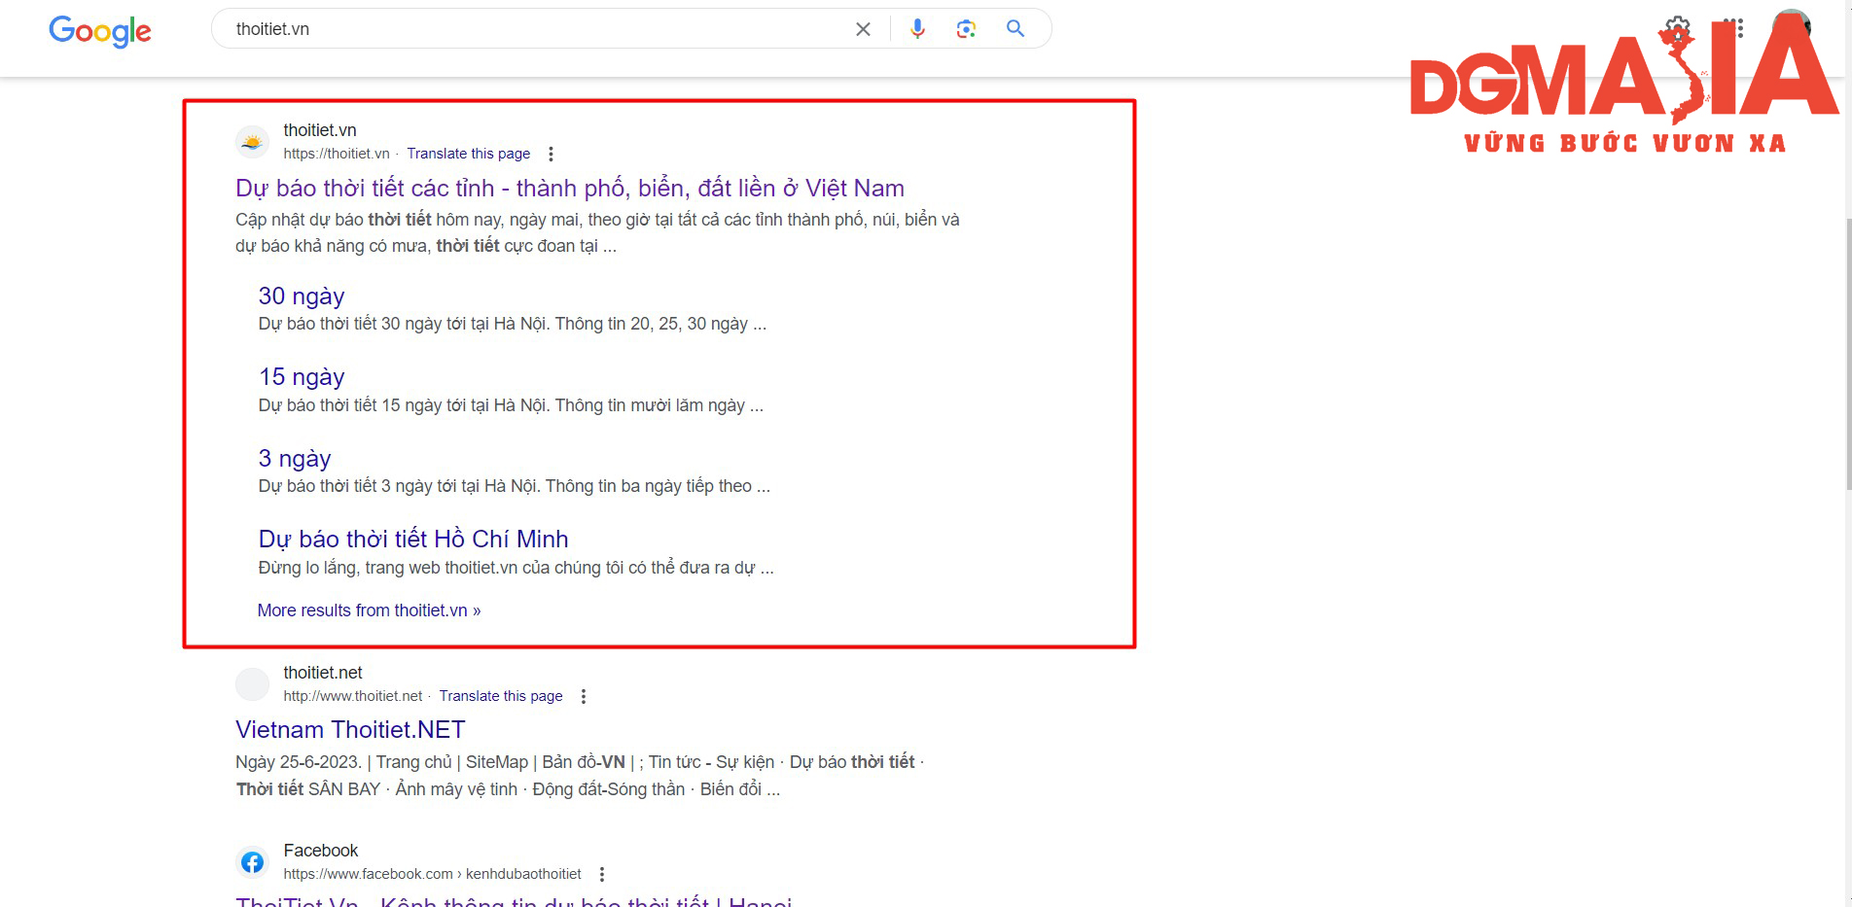Click the http://www.thoitiet.net URL text
Viewport: 1852px width, 907px height.
click(x=353, y=696)
